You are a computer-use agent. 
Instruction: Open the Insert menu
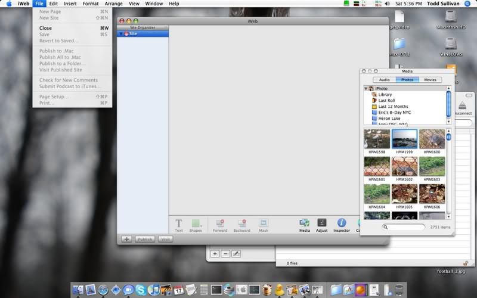pyautogui.click(x=70, y=4)
